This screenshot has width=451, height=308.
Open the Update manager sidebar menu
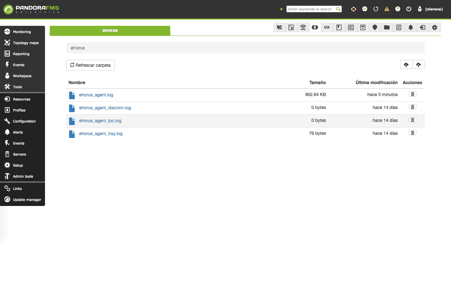click(22, 200)
